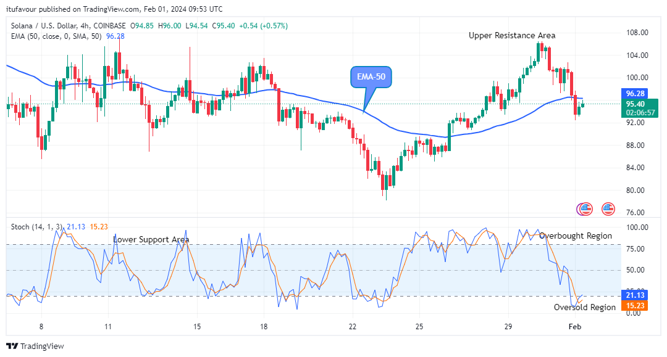667x357 pixels.
Task: Click the EMA-50 callout label
Action: 371,77
